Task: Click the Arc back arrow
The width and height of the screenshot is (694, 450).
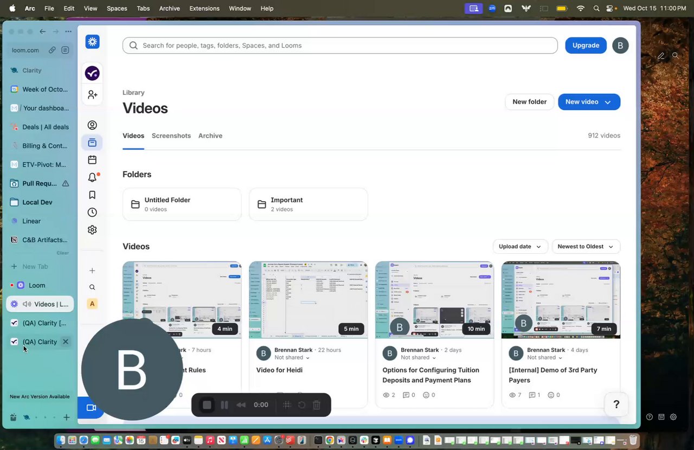Action: [42, 31]
